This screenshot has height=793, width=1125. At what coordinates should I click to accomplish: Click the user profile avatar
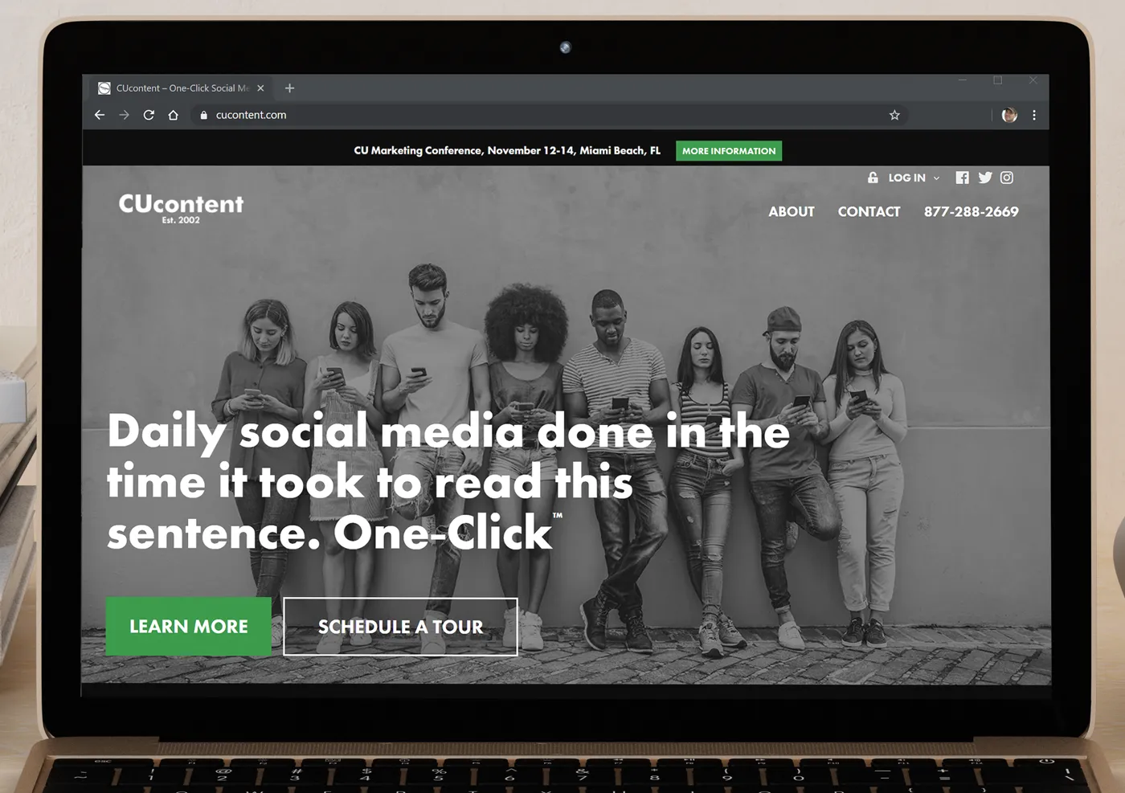(x=1010, y=115)
